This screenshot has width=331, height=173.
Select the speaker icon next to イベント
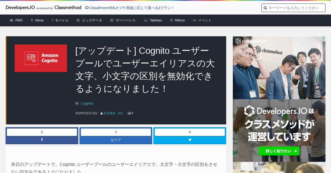[195, 20]
